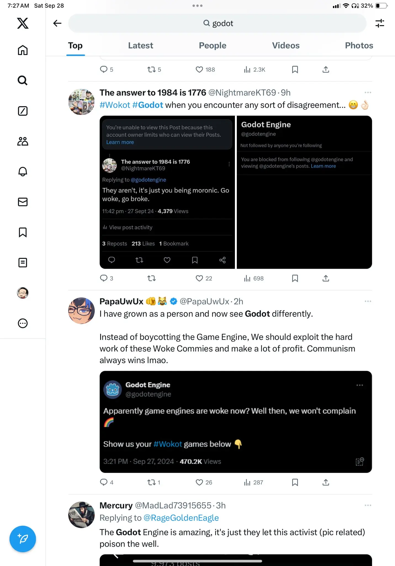Open @RageGoldenEagle profile link
Screen dimensions: 395x566
181,518
